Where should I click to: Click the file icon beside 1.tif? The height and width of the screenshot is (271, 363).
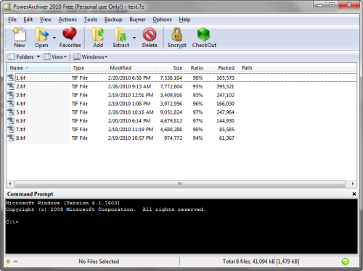coord(11,78)
